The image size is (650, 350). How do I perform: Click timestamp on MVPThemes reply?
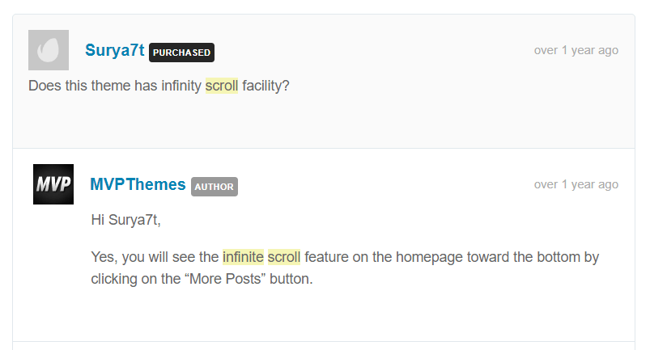[x=576, y=184]
